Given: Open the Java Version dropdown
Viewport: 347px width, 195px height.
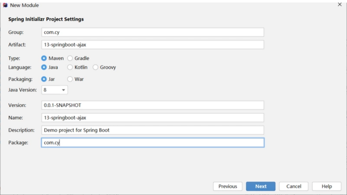Looking at the screenshot, I should [x=55, y=90].
